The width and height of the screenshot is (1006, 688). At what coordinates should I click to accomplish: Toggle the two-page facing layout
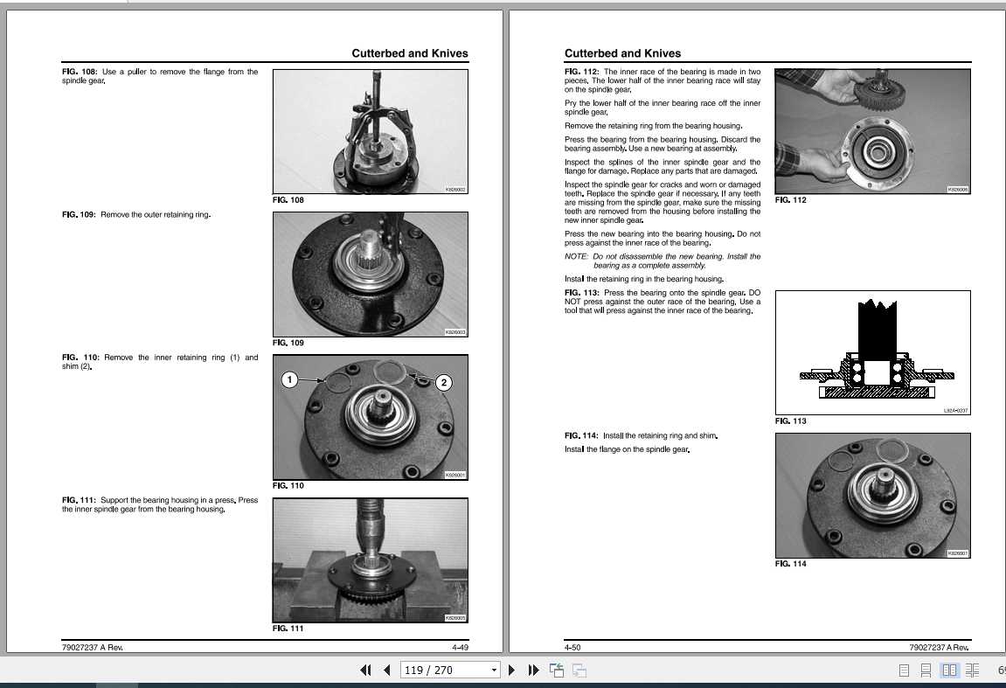[x=950, y=670]
